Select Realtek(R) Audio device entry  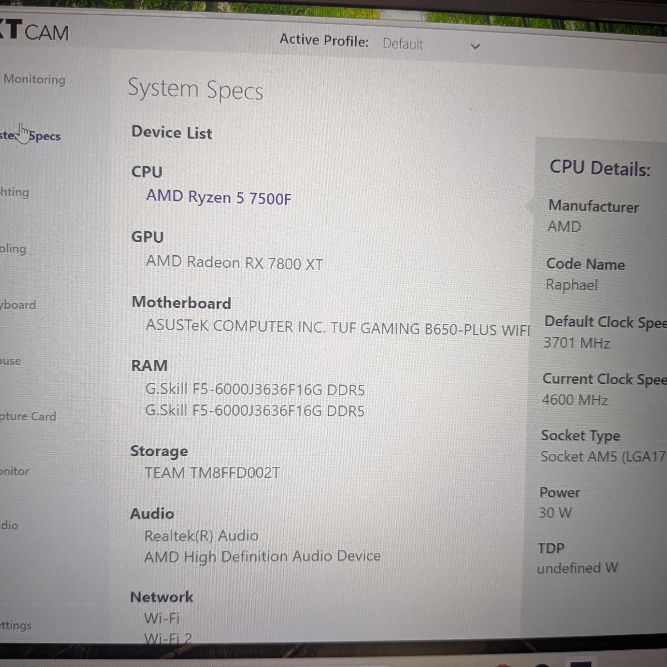[x=201, y=536]
